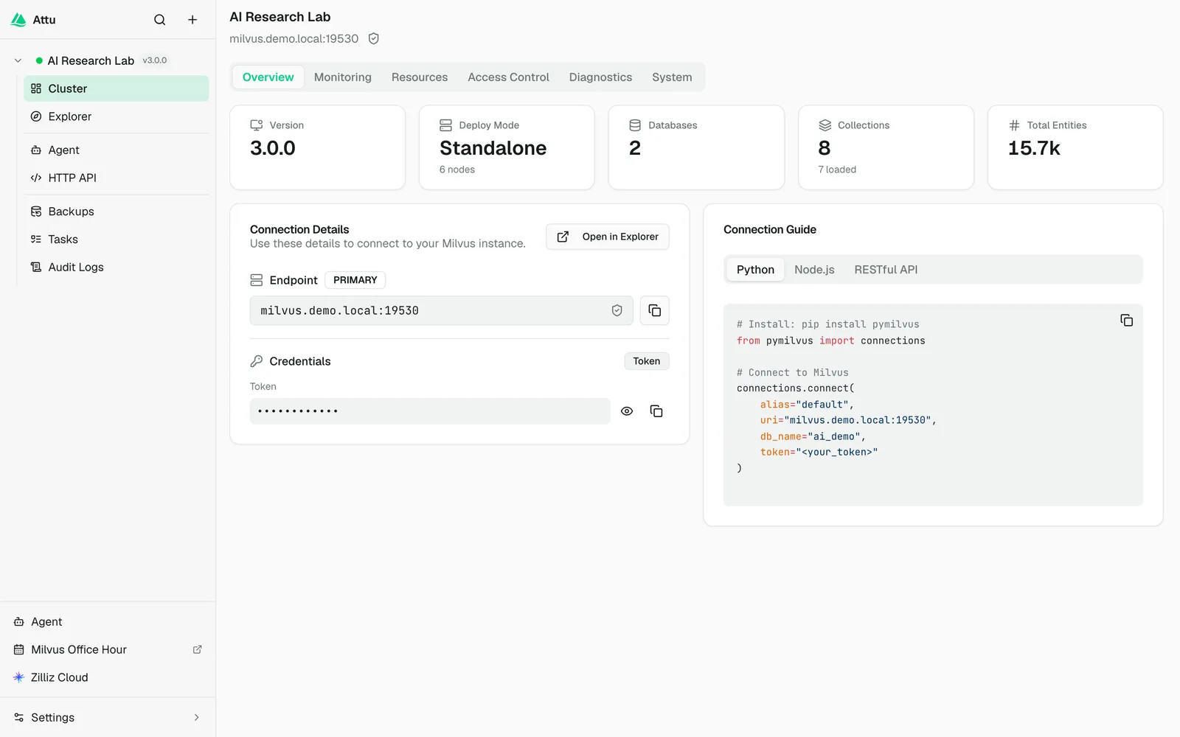Reveal the token with the eye icon

click(x=627, y=411)
